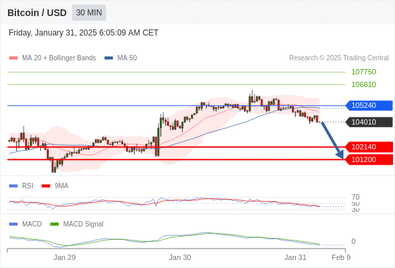Click the MACD Signal green legend swatch

(x=54, y=224)
